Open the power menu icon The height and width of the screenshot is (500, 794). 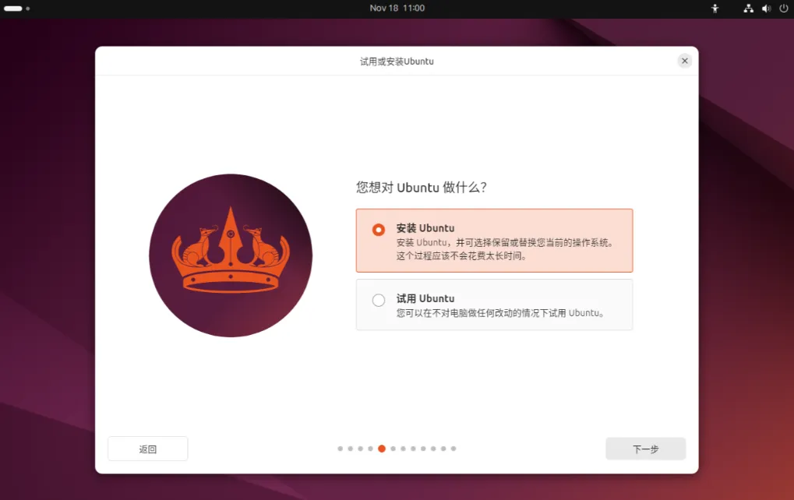783,8
